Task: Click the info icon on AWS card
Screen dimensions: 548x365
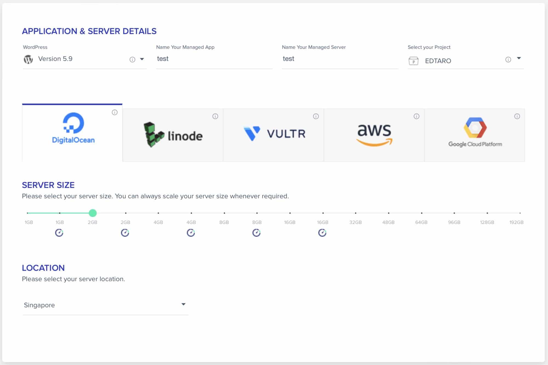Action: tap(416, 116)
